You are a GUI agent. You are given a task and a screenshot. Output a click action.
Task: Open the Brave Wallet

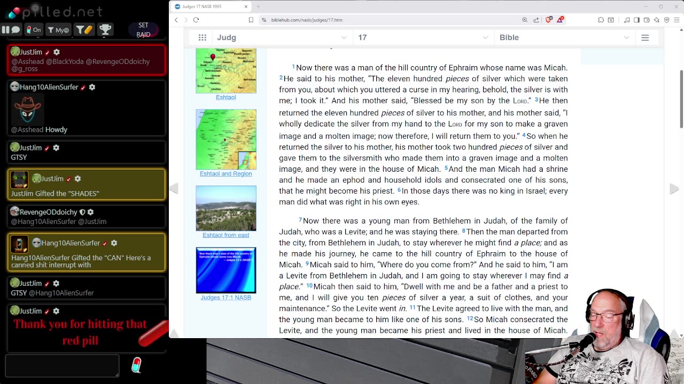click(x=647, y=20)
